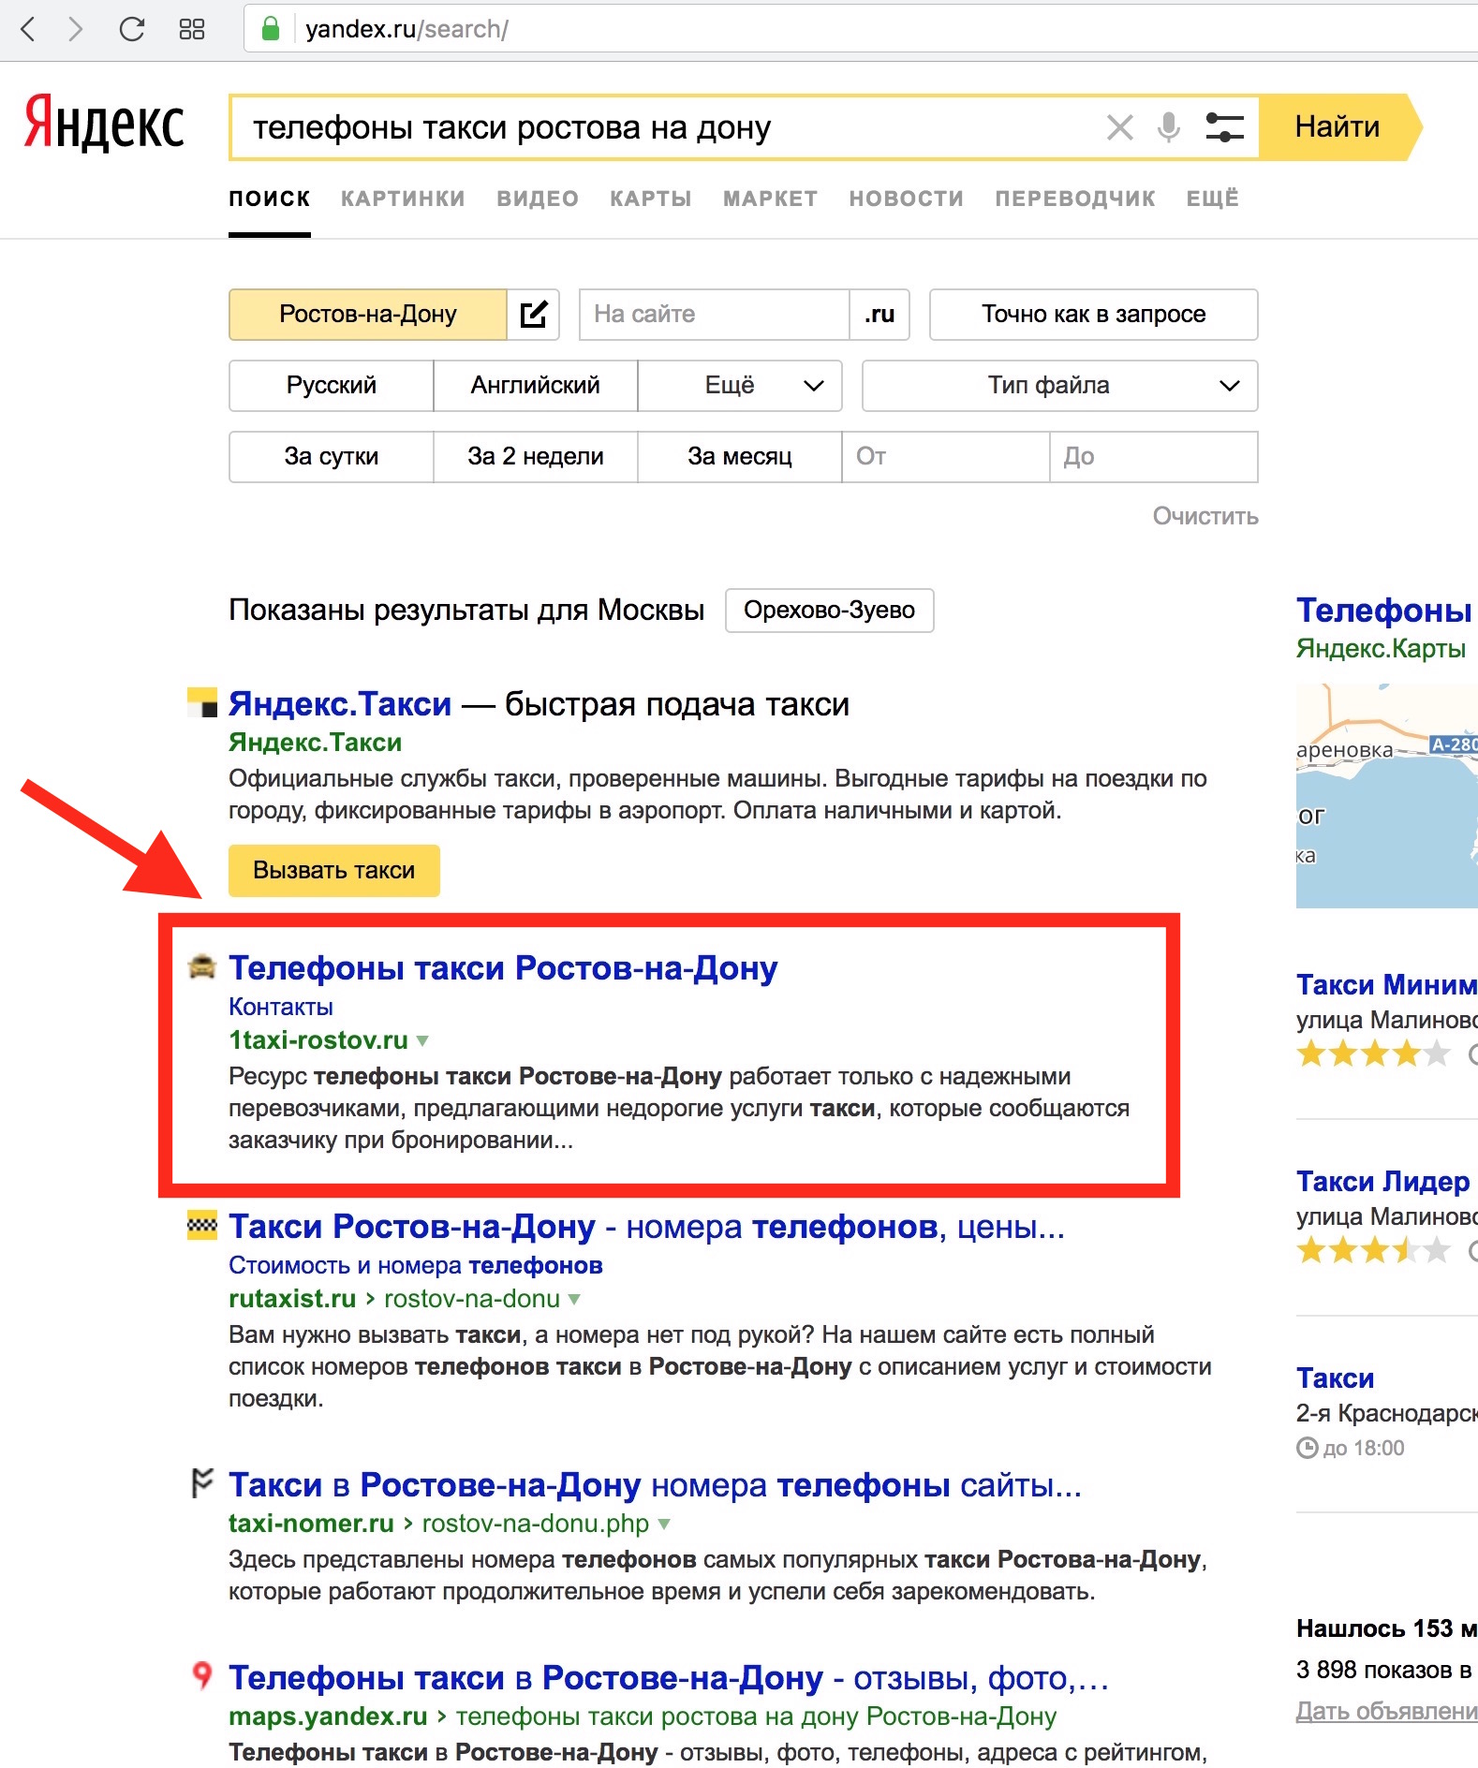The height and width of the screenshot is (1768, 1478).
Task: Click the Яндекс.Карты map thumbnail
Action: point(1386,795)
